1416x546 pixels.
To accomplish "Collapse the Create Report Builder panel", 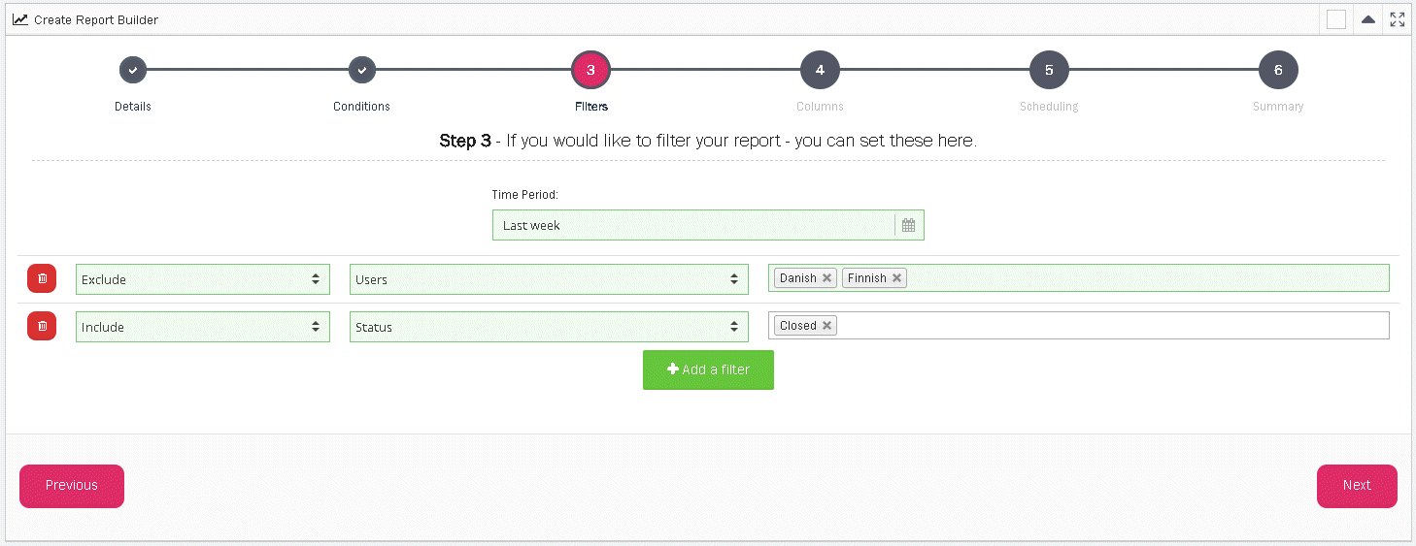I will 1367,19.
